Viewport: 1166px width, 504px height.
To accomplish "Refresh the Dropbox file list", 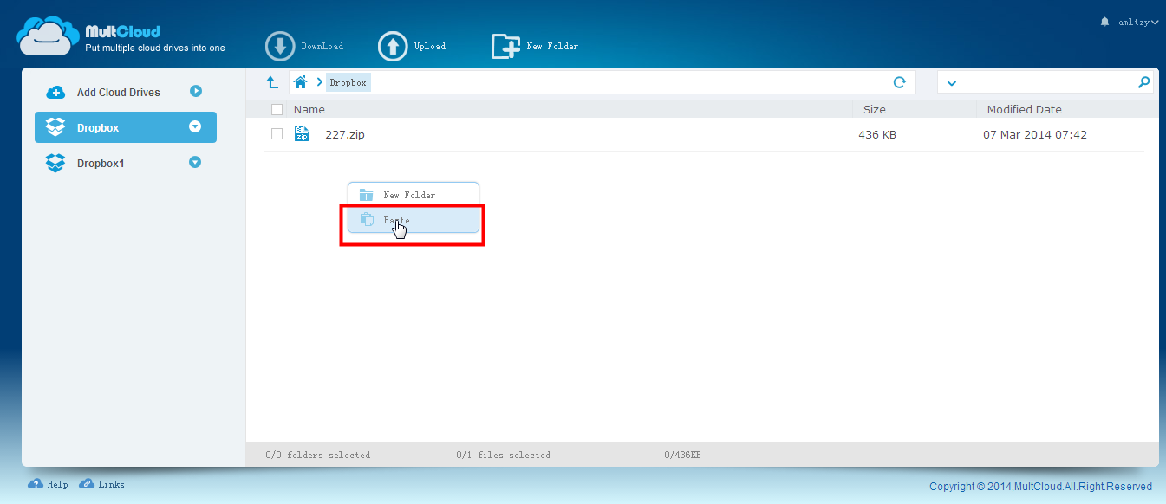I will tap(900, 82).
